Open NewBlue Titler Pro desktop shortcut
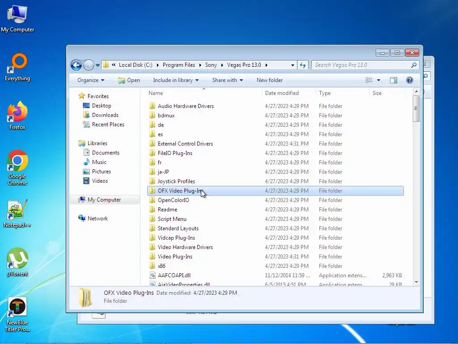 (x=17, y=315)
